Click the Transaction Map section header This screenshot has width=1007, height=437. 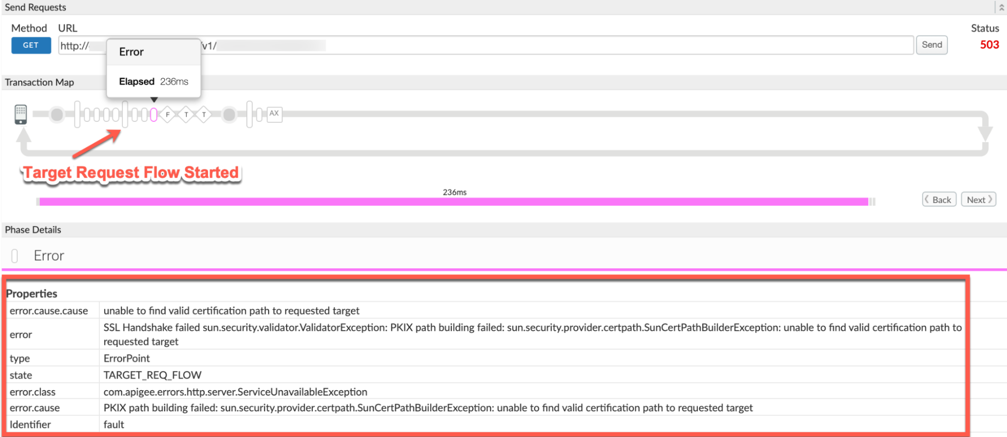click(39, 83)
